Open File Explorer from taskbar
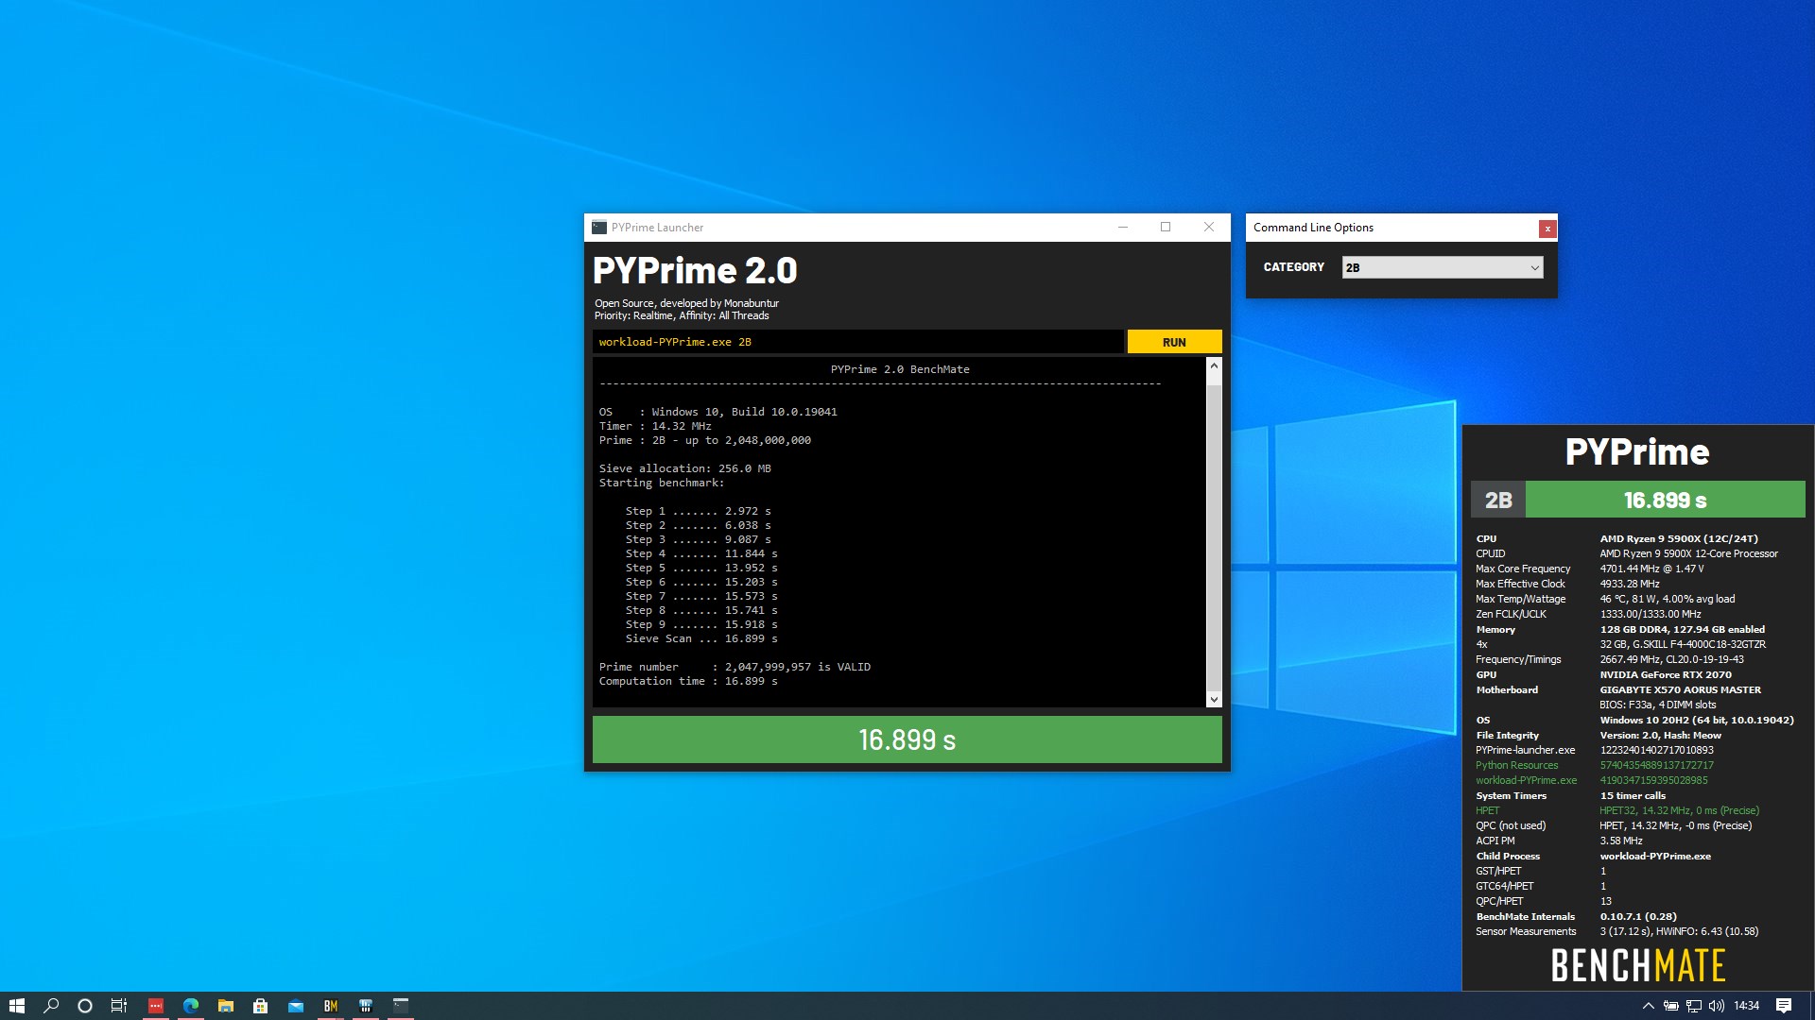Viewport: 1815px width, 1020px height. click(226, 1006)
